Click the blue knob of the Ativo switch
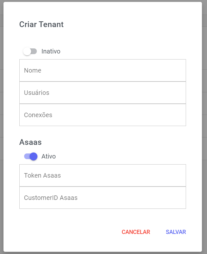Screen dimensions: 207x254 [x=34, y=156]
